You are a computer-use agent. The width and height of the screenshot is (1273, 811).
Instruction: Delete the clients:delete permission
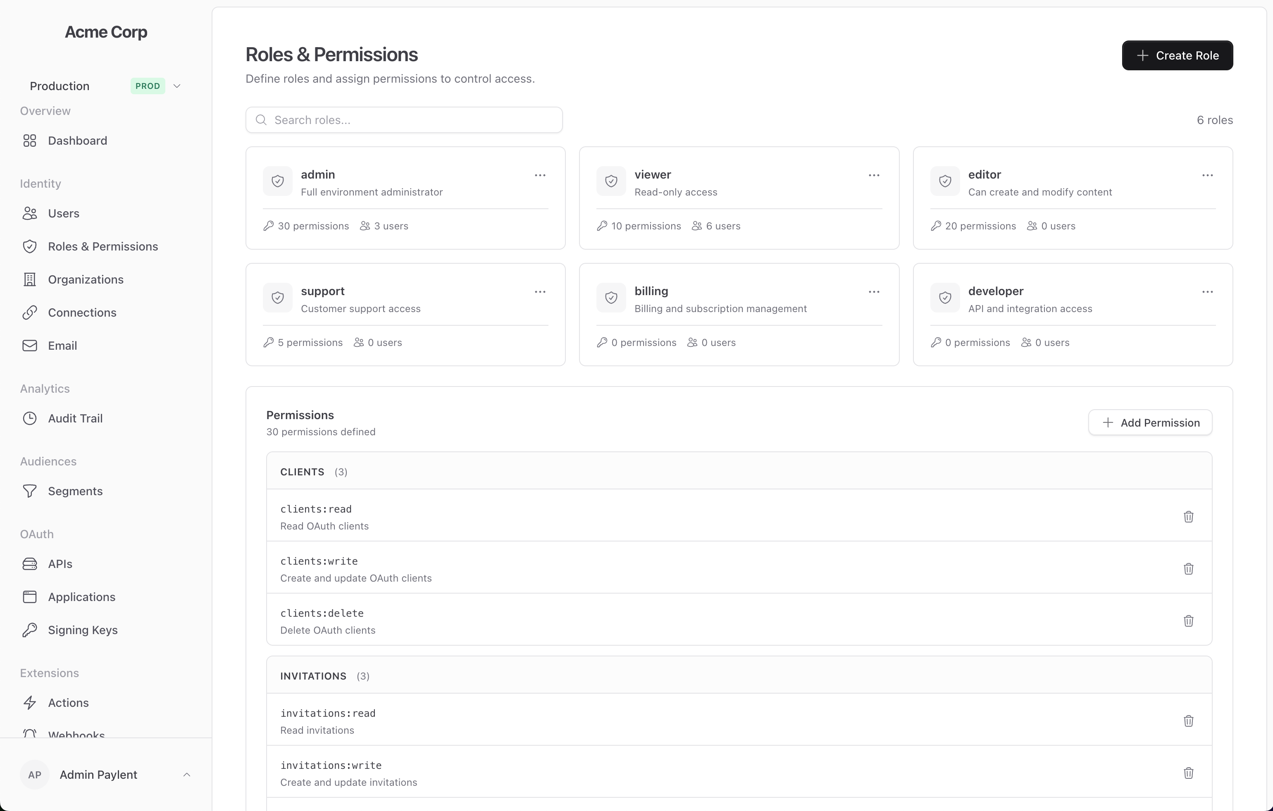(x=1188, y=621)
